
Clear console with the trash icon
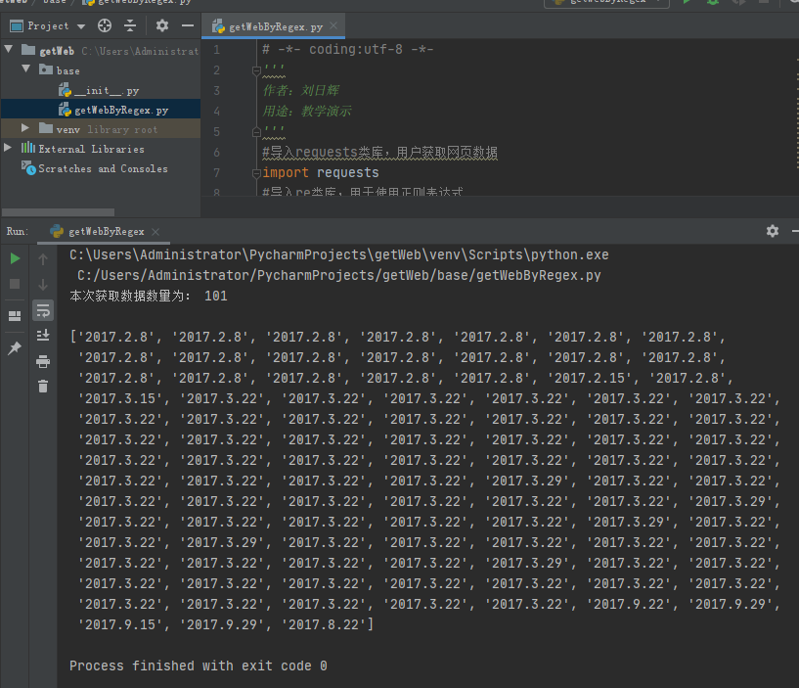click(x=43, y=387)
